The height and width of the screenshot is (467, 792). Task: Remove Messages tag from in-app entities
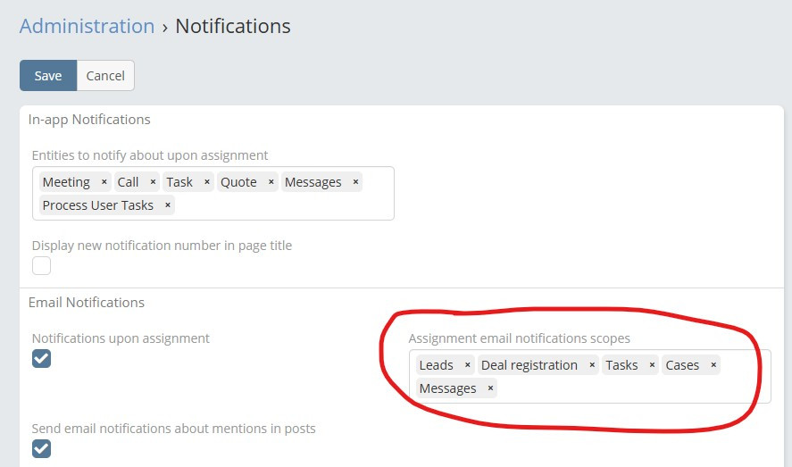pyautogui.click(x=355, y=182)
